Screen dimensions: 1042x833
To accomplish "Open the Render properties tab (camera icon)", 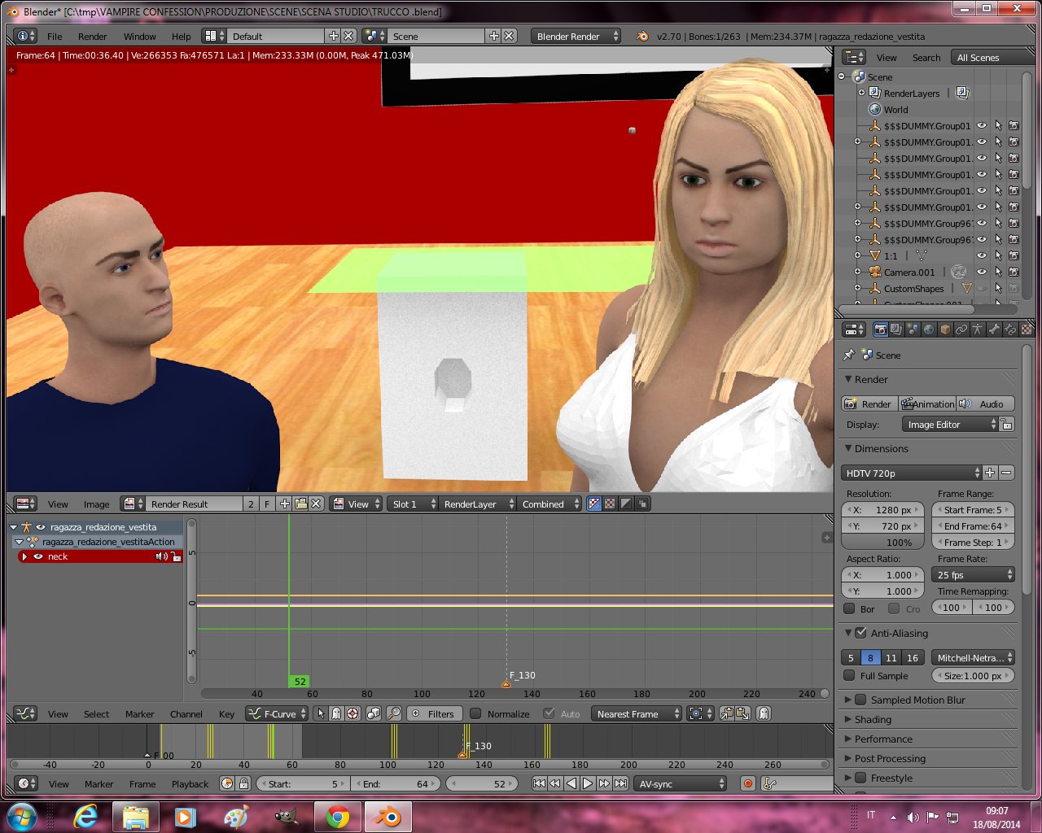I will click(880, 329).
